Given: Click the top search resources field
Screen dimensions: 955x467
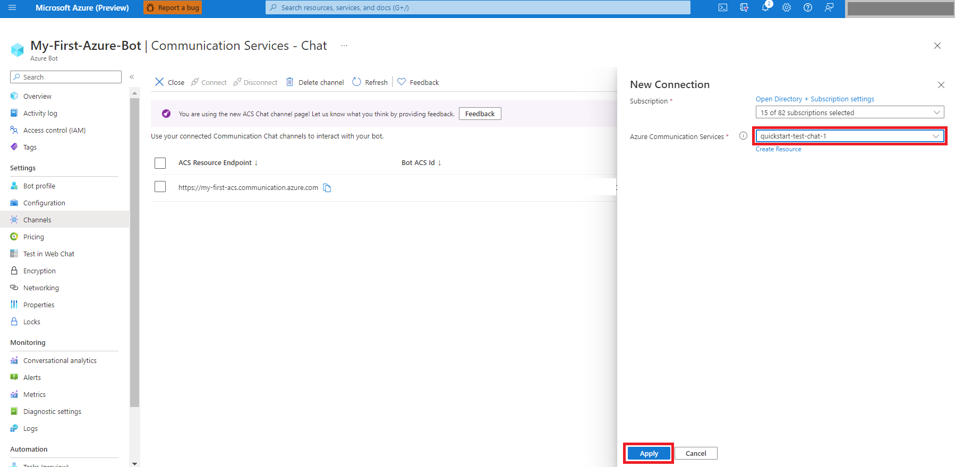Looking at the screenshot, I should click(478, 7).
